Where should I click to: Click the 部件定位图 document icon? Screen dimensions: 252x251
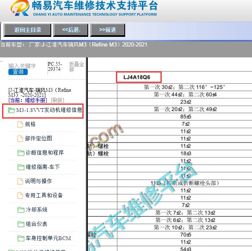(x=20, y=139)
